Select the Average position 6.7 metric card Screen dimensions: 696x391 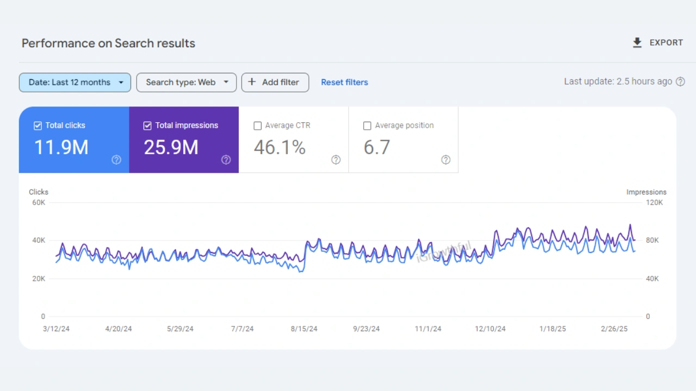pyautogui.click(x=403, y=140)
